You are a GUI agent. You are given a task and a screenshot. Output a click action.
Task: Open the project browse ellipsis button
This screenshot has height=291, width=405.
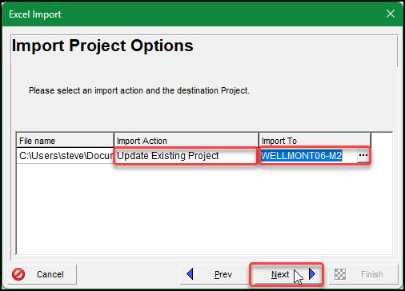(x=363, y=155)
